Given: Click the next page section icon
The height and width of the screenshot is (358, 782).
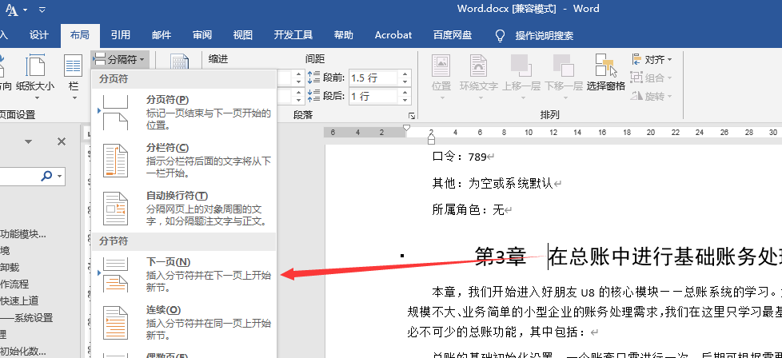Looking at the screenshot, I should pos(116,275).
